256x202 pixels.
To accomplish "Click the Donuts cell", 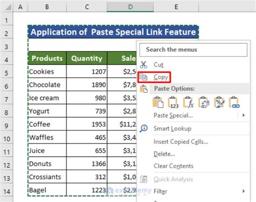I will [x=47, y=164].
